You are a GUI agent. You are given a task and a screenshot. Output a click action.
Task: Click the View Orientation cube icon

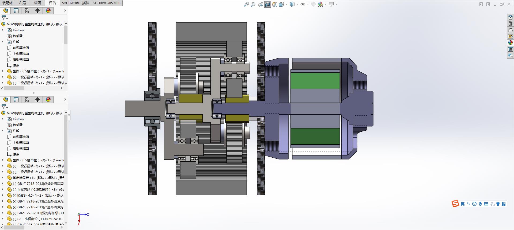point(281,4)
